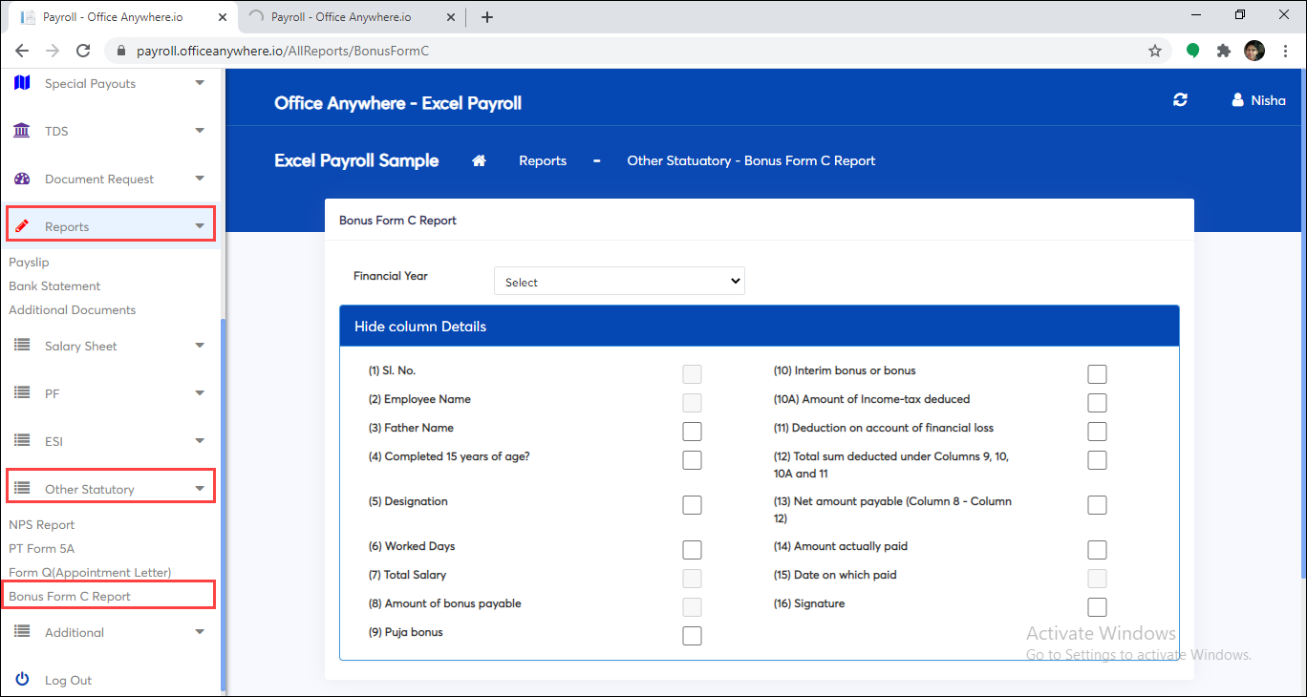Click Hide column Details panel header
The image size is (1307, 697).
(x=760, y=327)
